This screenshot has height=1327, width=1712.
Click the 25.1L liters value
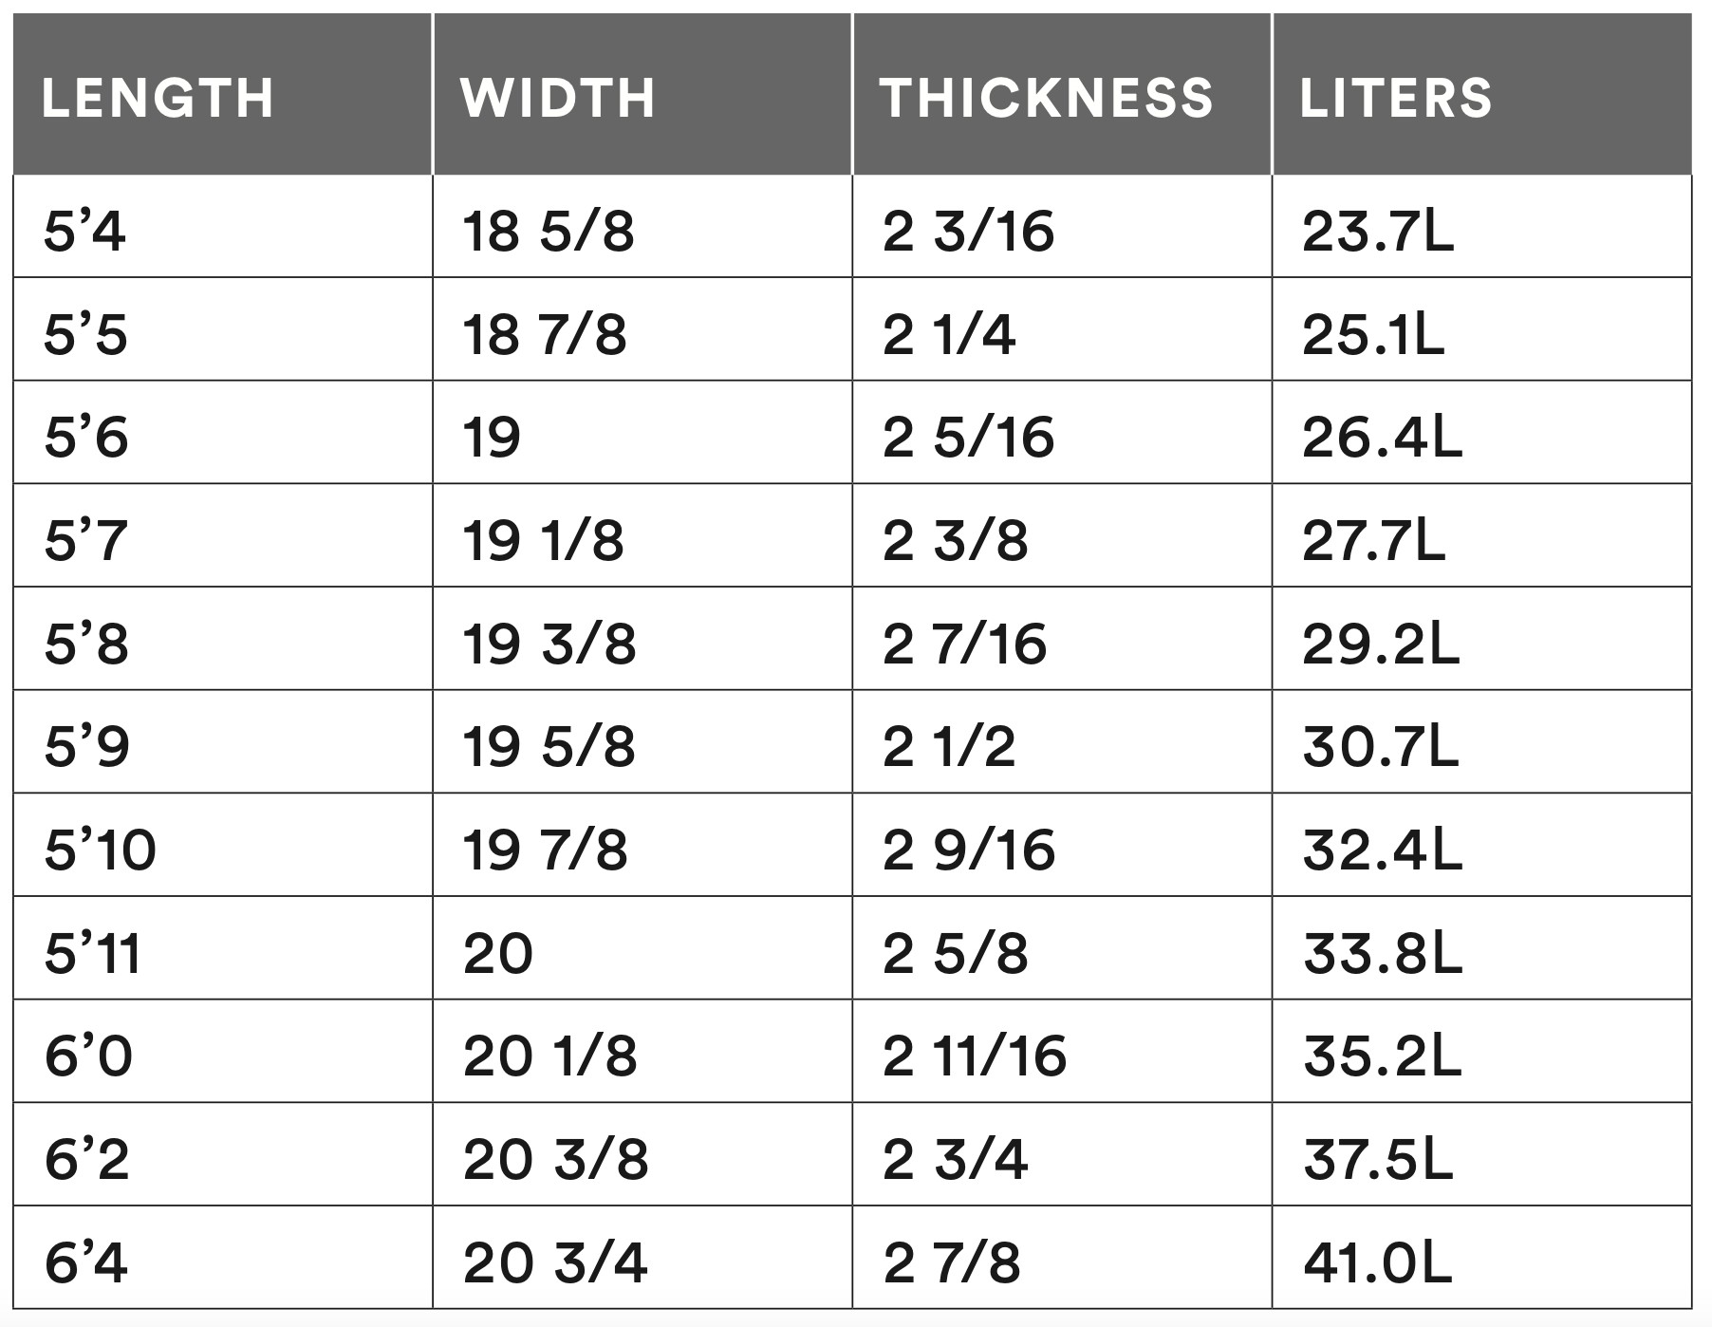tap(1373, 334)
